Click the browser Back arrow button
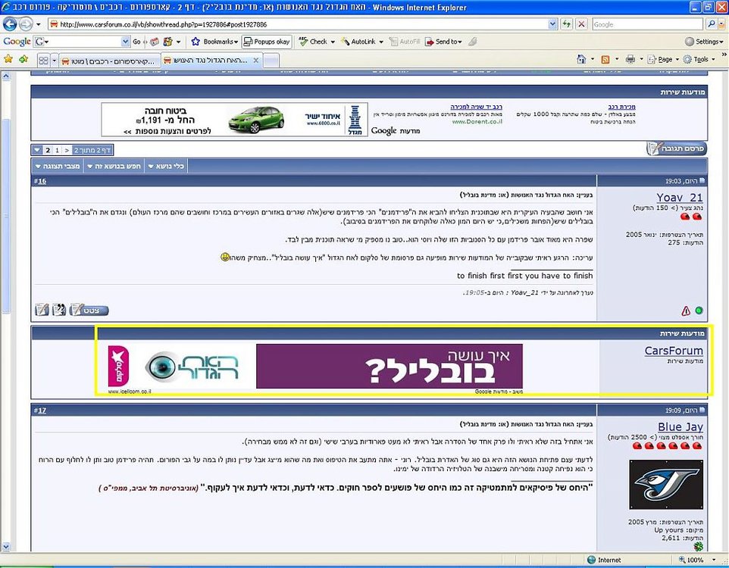Viewport: 729px width, 568px height. [9, 23]
